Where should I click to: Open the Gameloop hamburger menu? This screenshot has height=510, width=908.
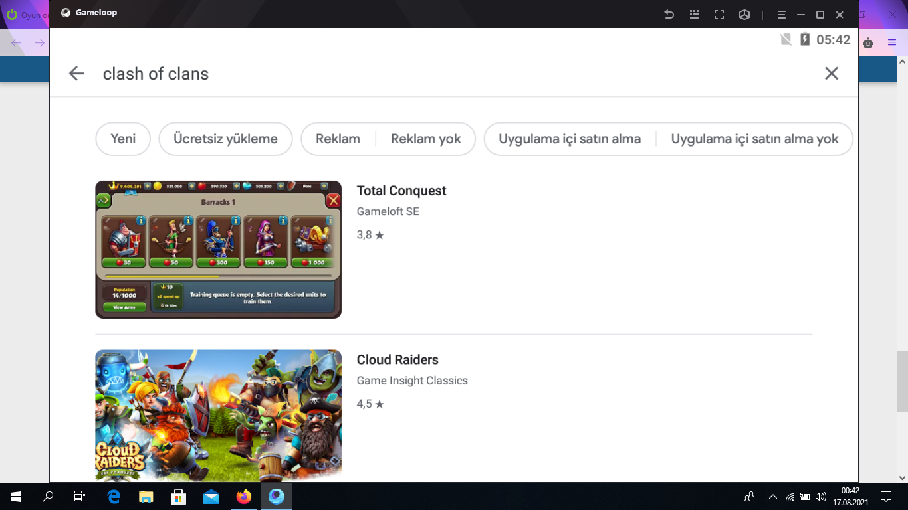(782, 14)
